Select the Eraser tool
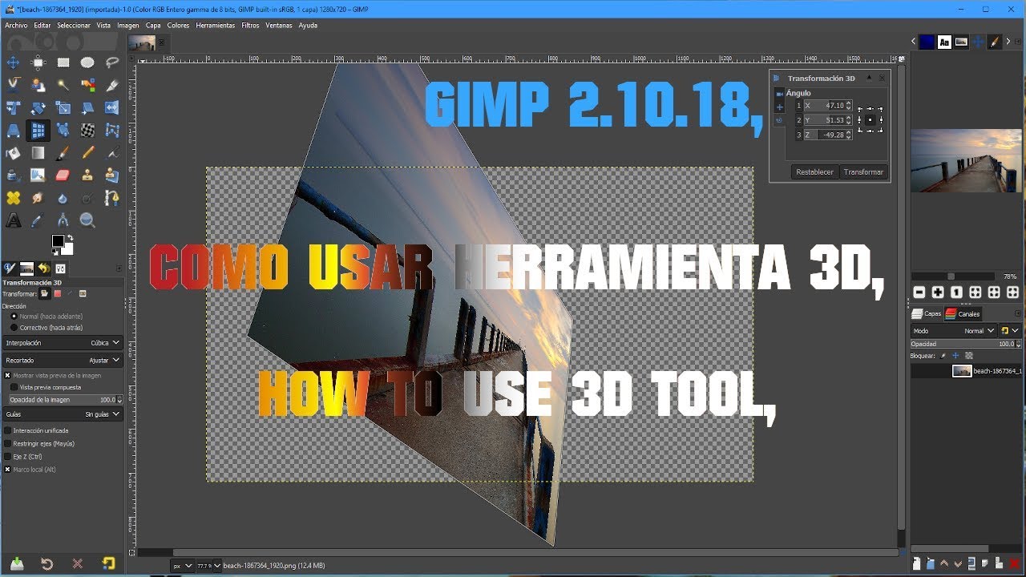1026x577 pixels. [x=63, y=175]
